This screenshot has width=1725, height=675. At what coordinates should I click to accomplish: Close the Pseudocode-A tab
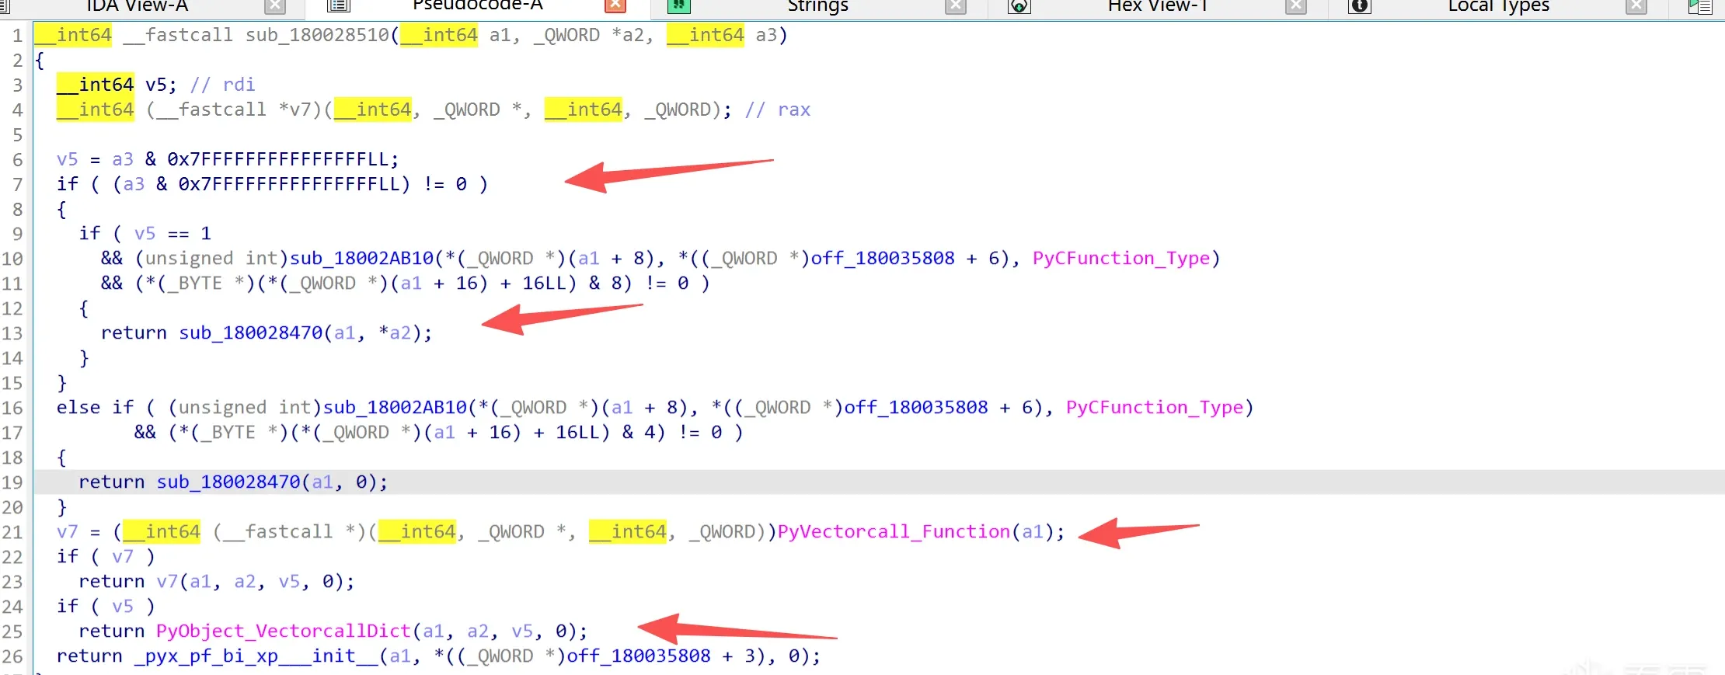pyautogui.click(x=615, y=6)
